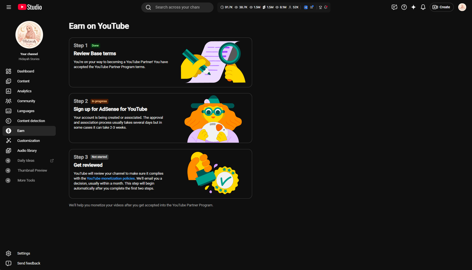Screen dimensions: 472x270
Task: Click the In progress badge
Action: 99,101
